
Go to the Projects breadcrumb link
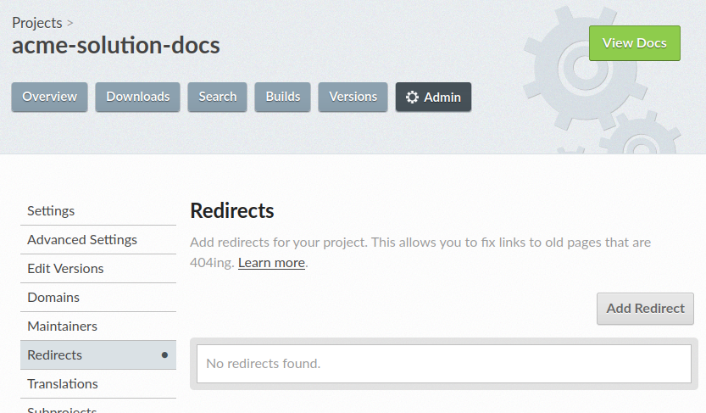point(37,23)
